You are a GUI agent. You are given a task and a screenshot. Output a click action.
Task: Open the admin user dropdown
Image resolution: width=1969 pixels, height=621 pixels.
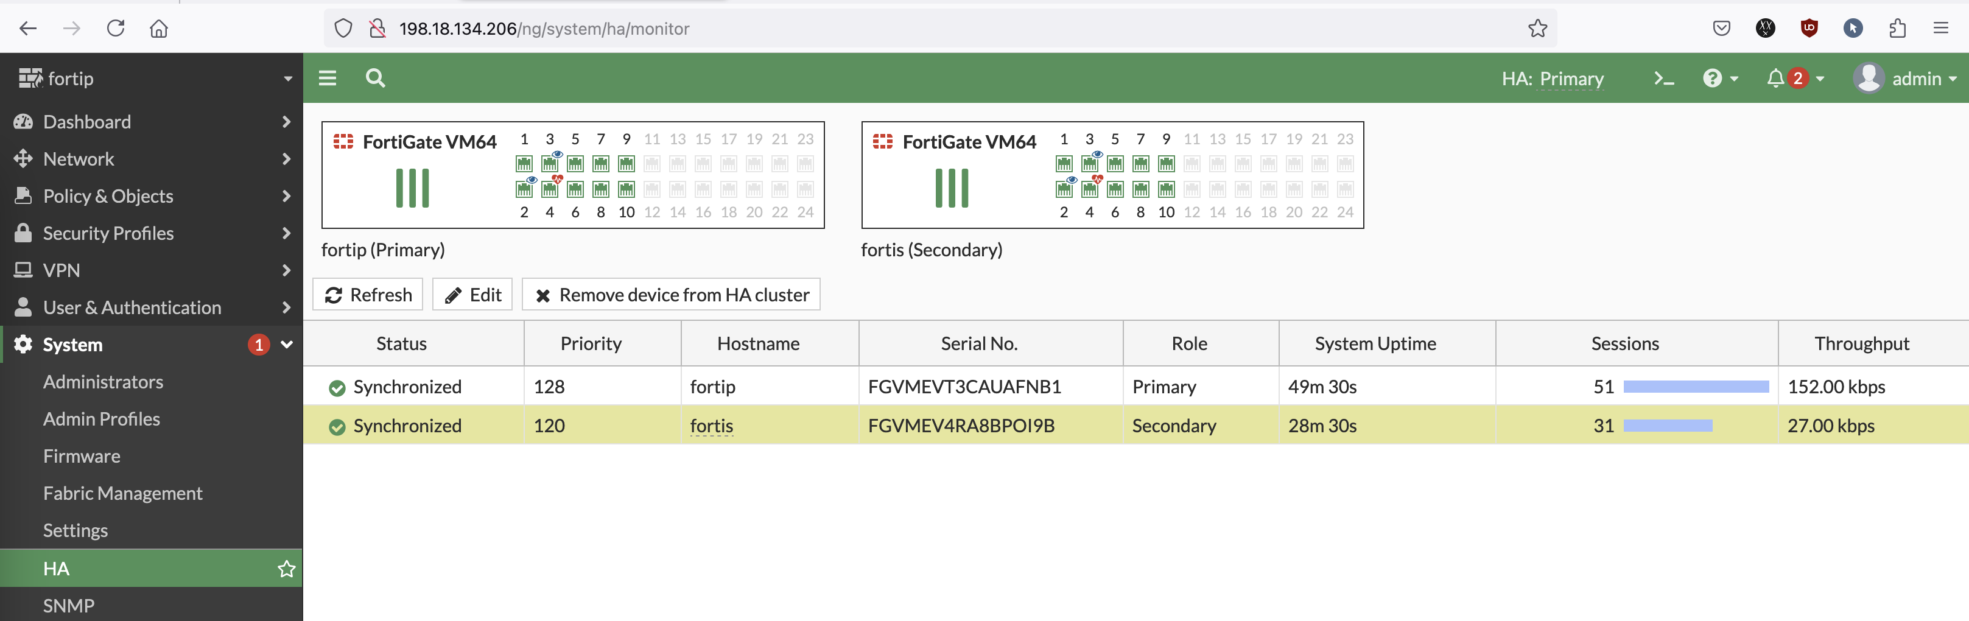tap(1906, 79)
